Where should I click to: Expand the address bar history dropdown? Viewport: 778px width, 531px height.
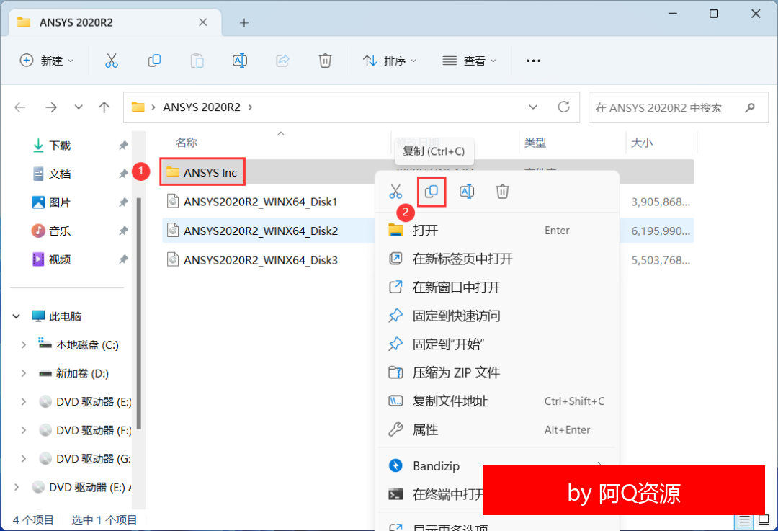[x=533, y=107]
